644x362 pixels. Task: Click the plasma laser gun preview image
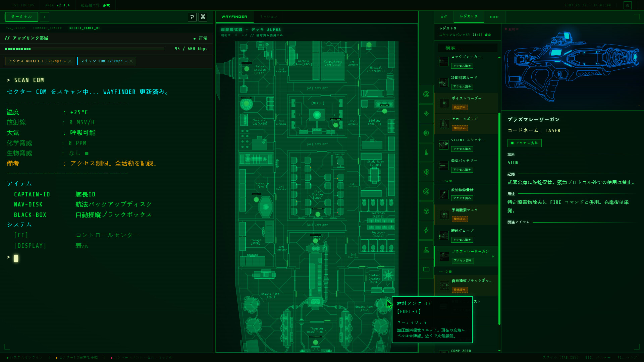point(572,67)
